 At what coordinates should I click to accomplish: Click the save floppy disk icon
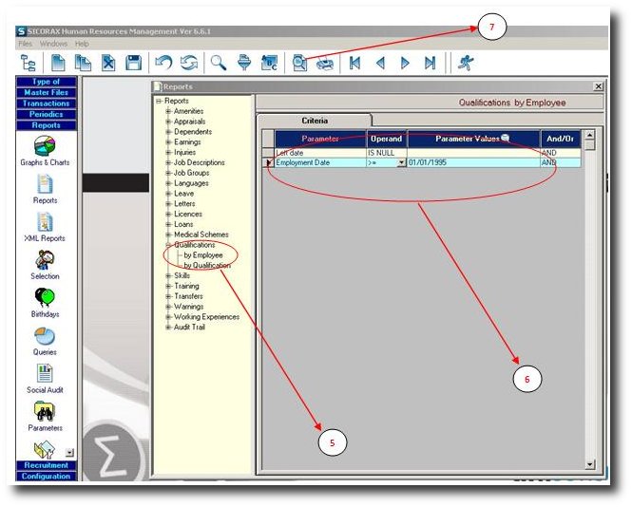pyautogui.click(x=133, y=63)
